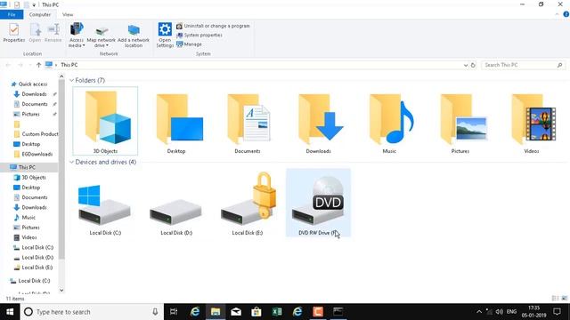Open Microsoft Store taskbar icon

pyautogui.click(x=256, y=312)
